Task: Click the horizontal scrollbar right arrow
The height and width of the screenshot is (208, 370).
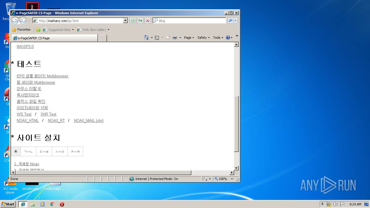Action: coord(232,173)
